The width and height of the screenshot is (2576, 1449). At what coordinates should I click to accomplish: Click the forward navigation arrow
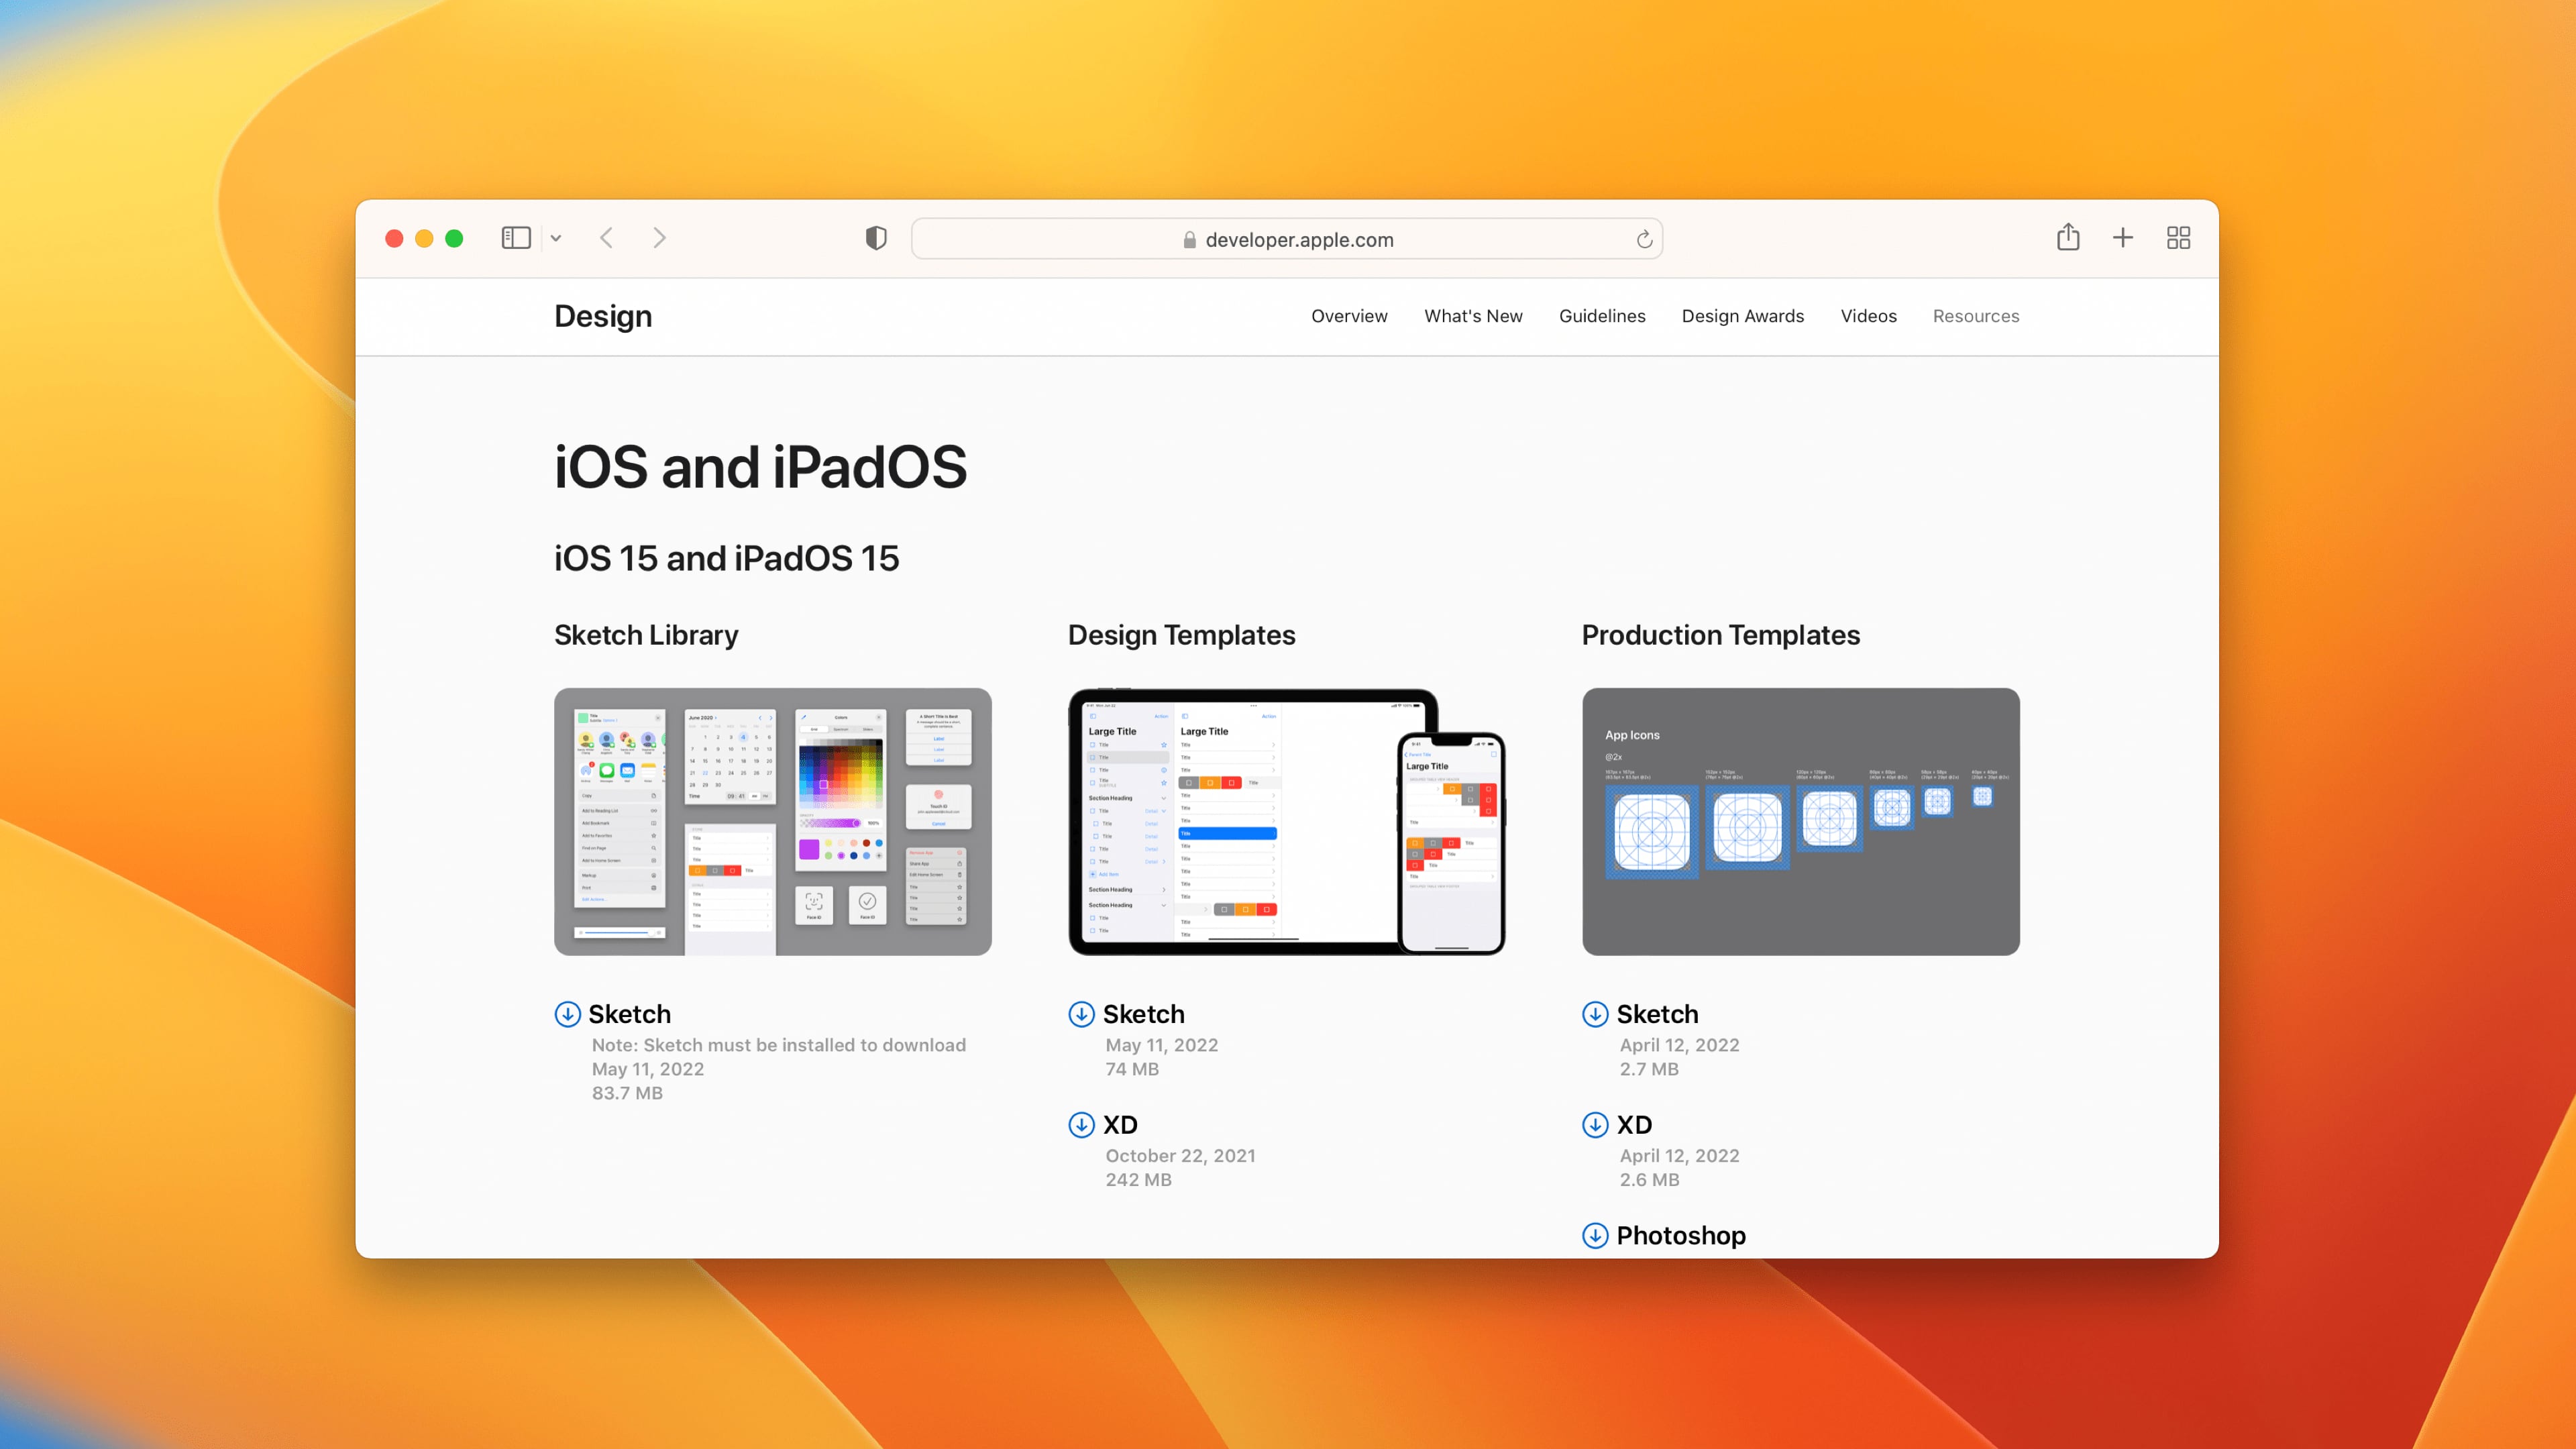659,238
